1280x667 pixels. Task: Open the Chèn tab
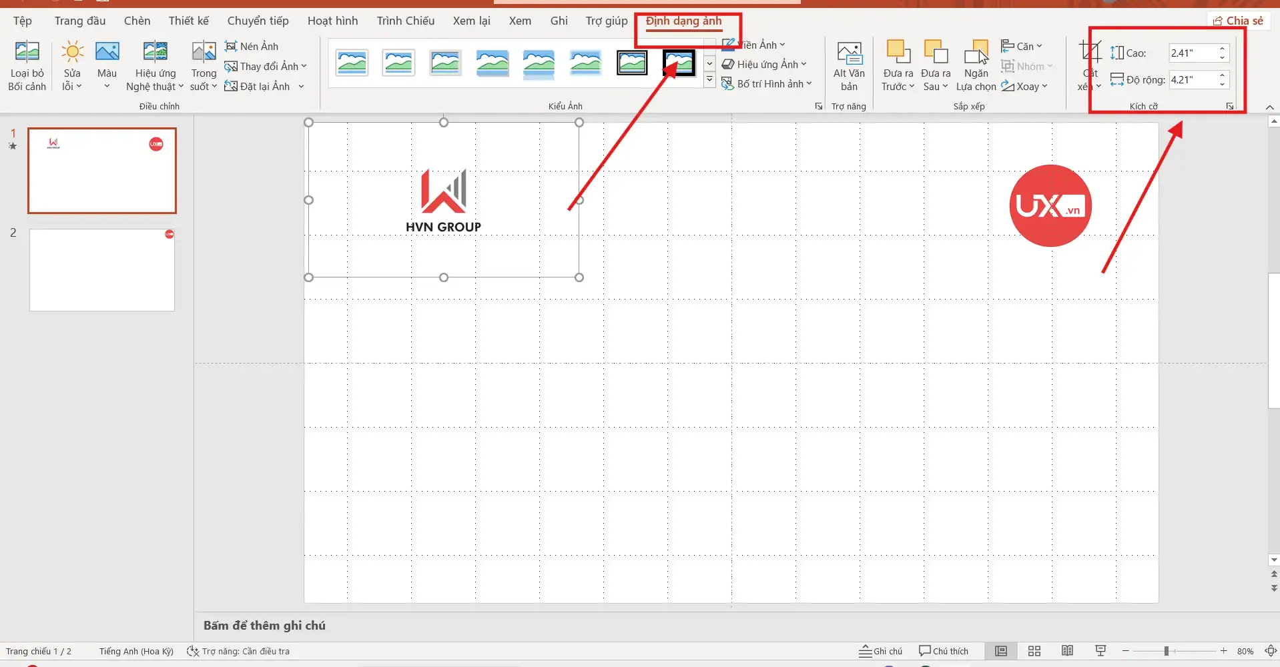pos(137,21)
